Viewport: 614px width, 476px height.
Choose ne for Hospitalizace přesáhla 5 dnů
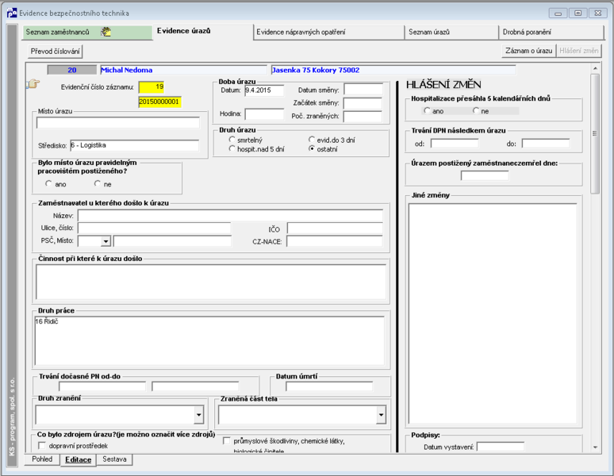click(476, 111)
